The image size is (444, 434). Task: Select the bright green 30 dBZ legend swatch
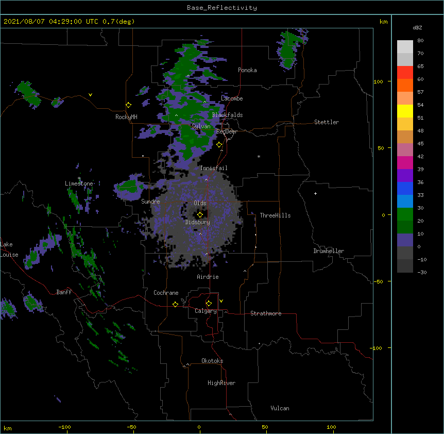point(405,214)
